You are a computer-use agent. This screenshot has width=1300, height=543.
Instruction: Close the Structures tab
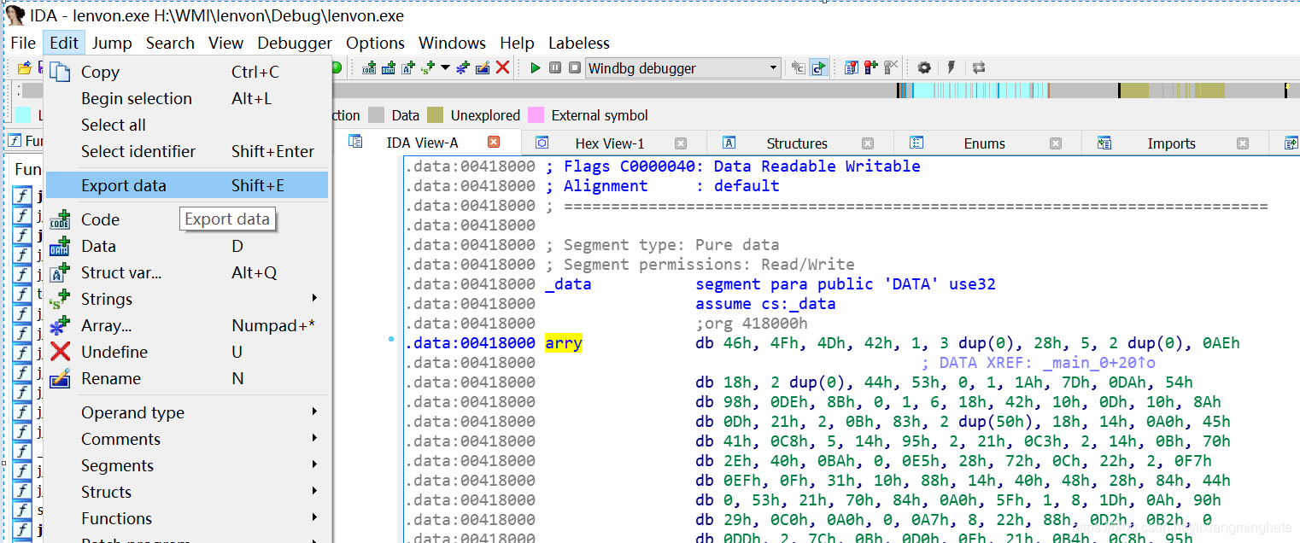(868, 143)
